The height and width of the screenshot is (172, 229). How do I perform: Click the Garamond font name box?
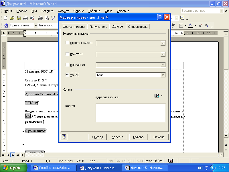[x=48, y=25]
